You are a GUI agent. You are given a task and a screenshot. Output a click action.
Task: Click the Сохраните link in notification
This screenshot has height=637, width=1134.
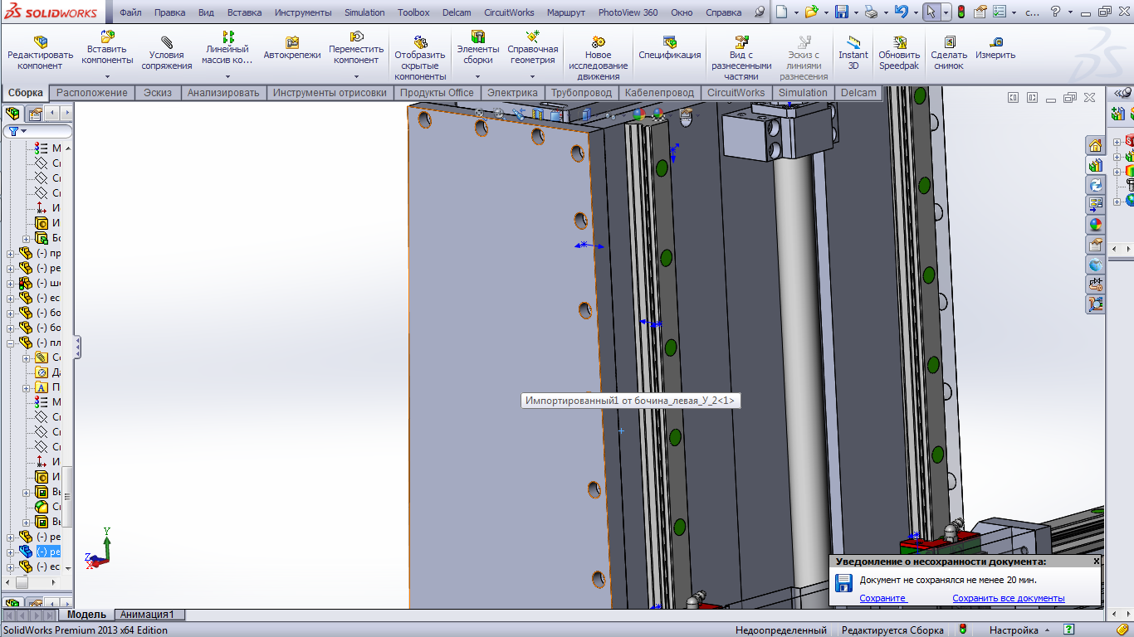(882, 598)
